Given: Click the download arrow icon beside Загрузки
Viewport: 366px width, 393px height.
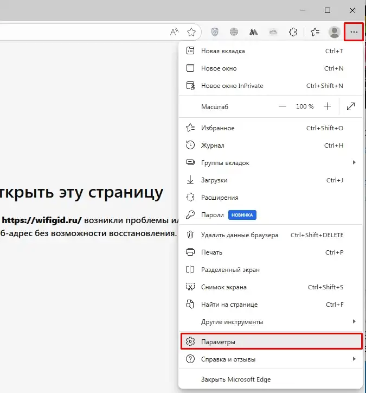Looking at the screenshot, I should point(190,180).
